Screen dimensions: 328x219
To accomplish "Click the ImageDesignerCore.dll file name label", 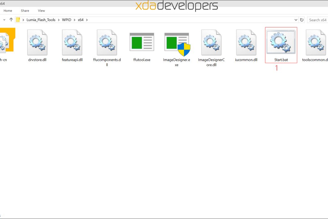I will click(x=211, y=62).
